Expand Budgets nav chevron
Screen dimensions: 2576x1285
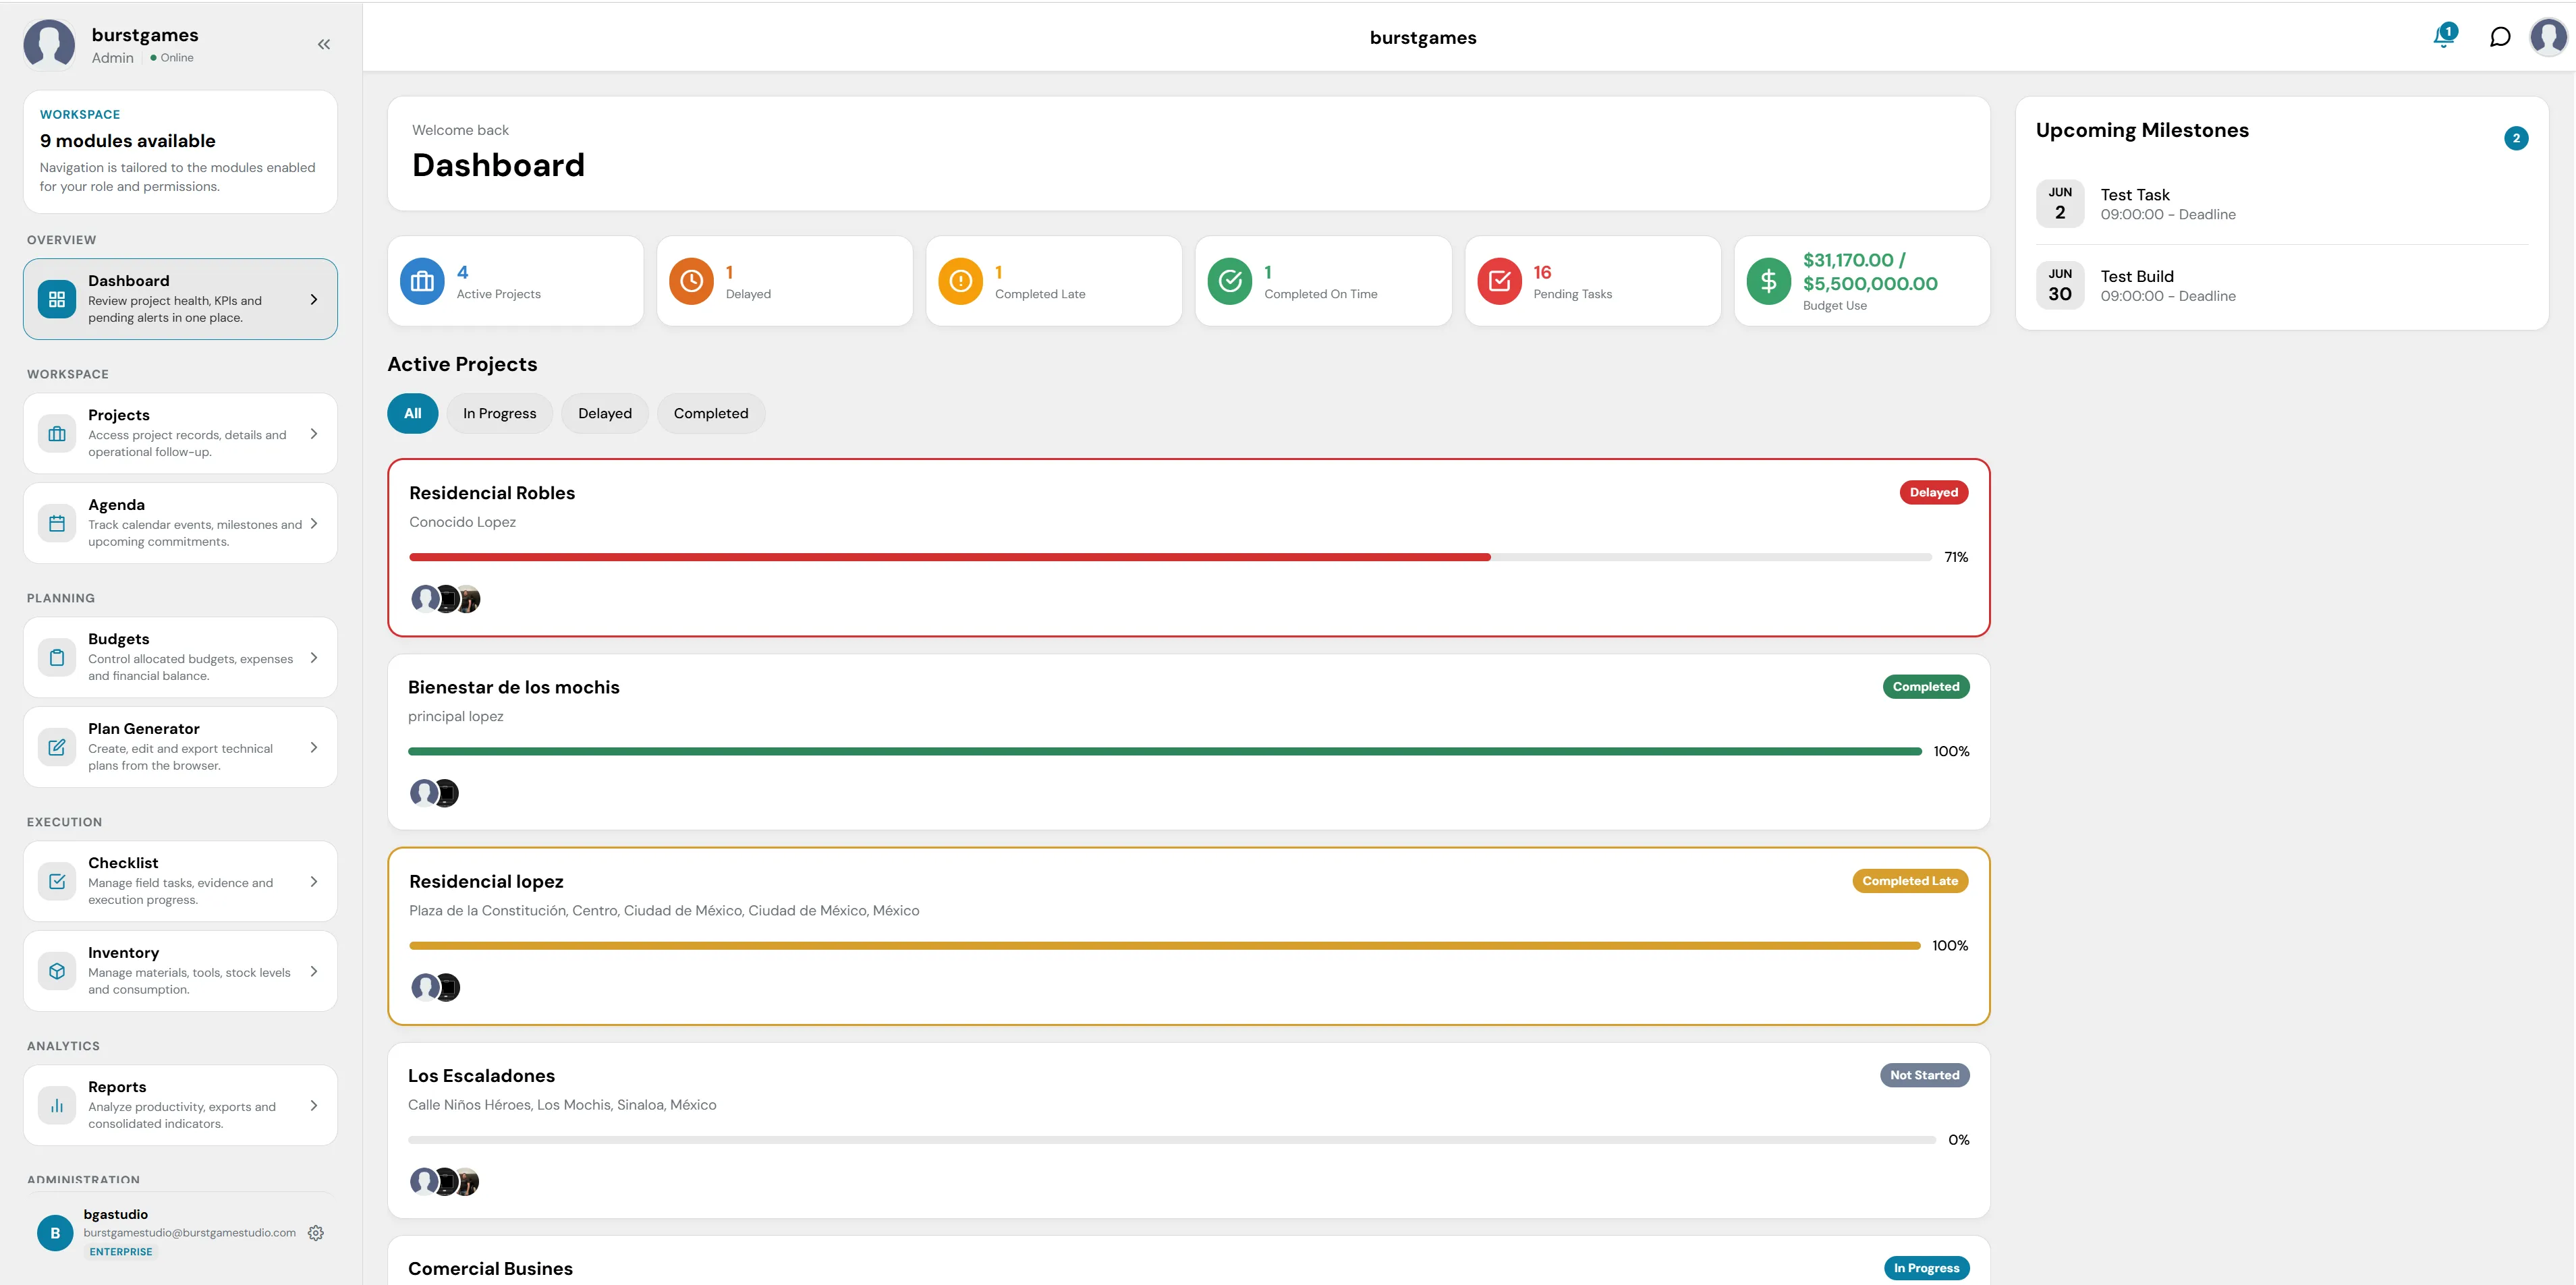314,657
